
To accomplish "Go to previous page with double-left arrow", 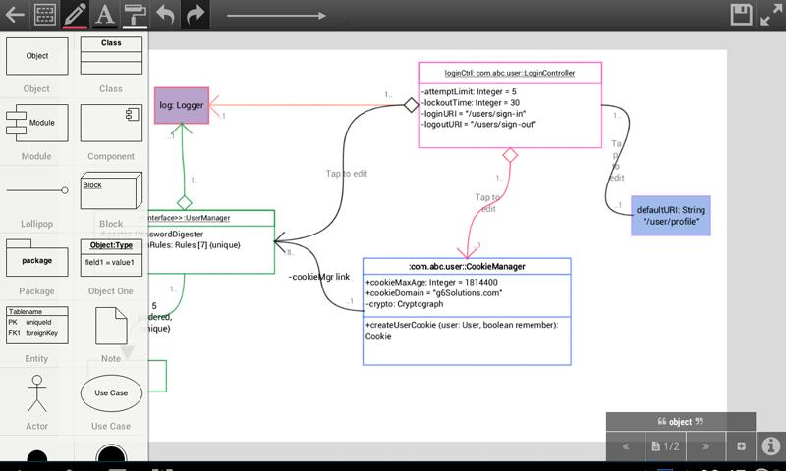I will [625, 446].
